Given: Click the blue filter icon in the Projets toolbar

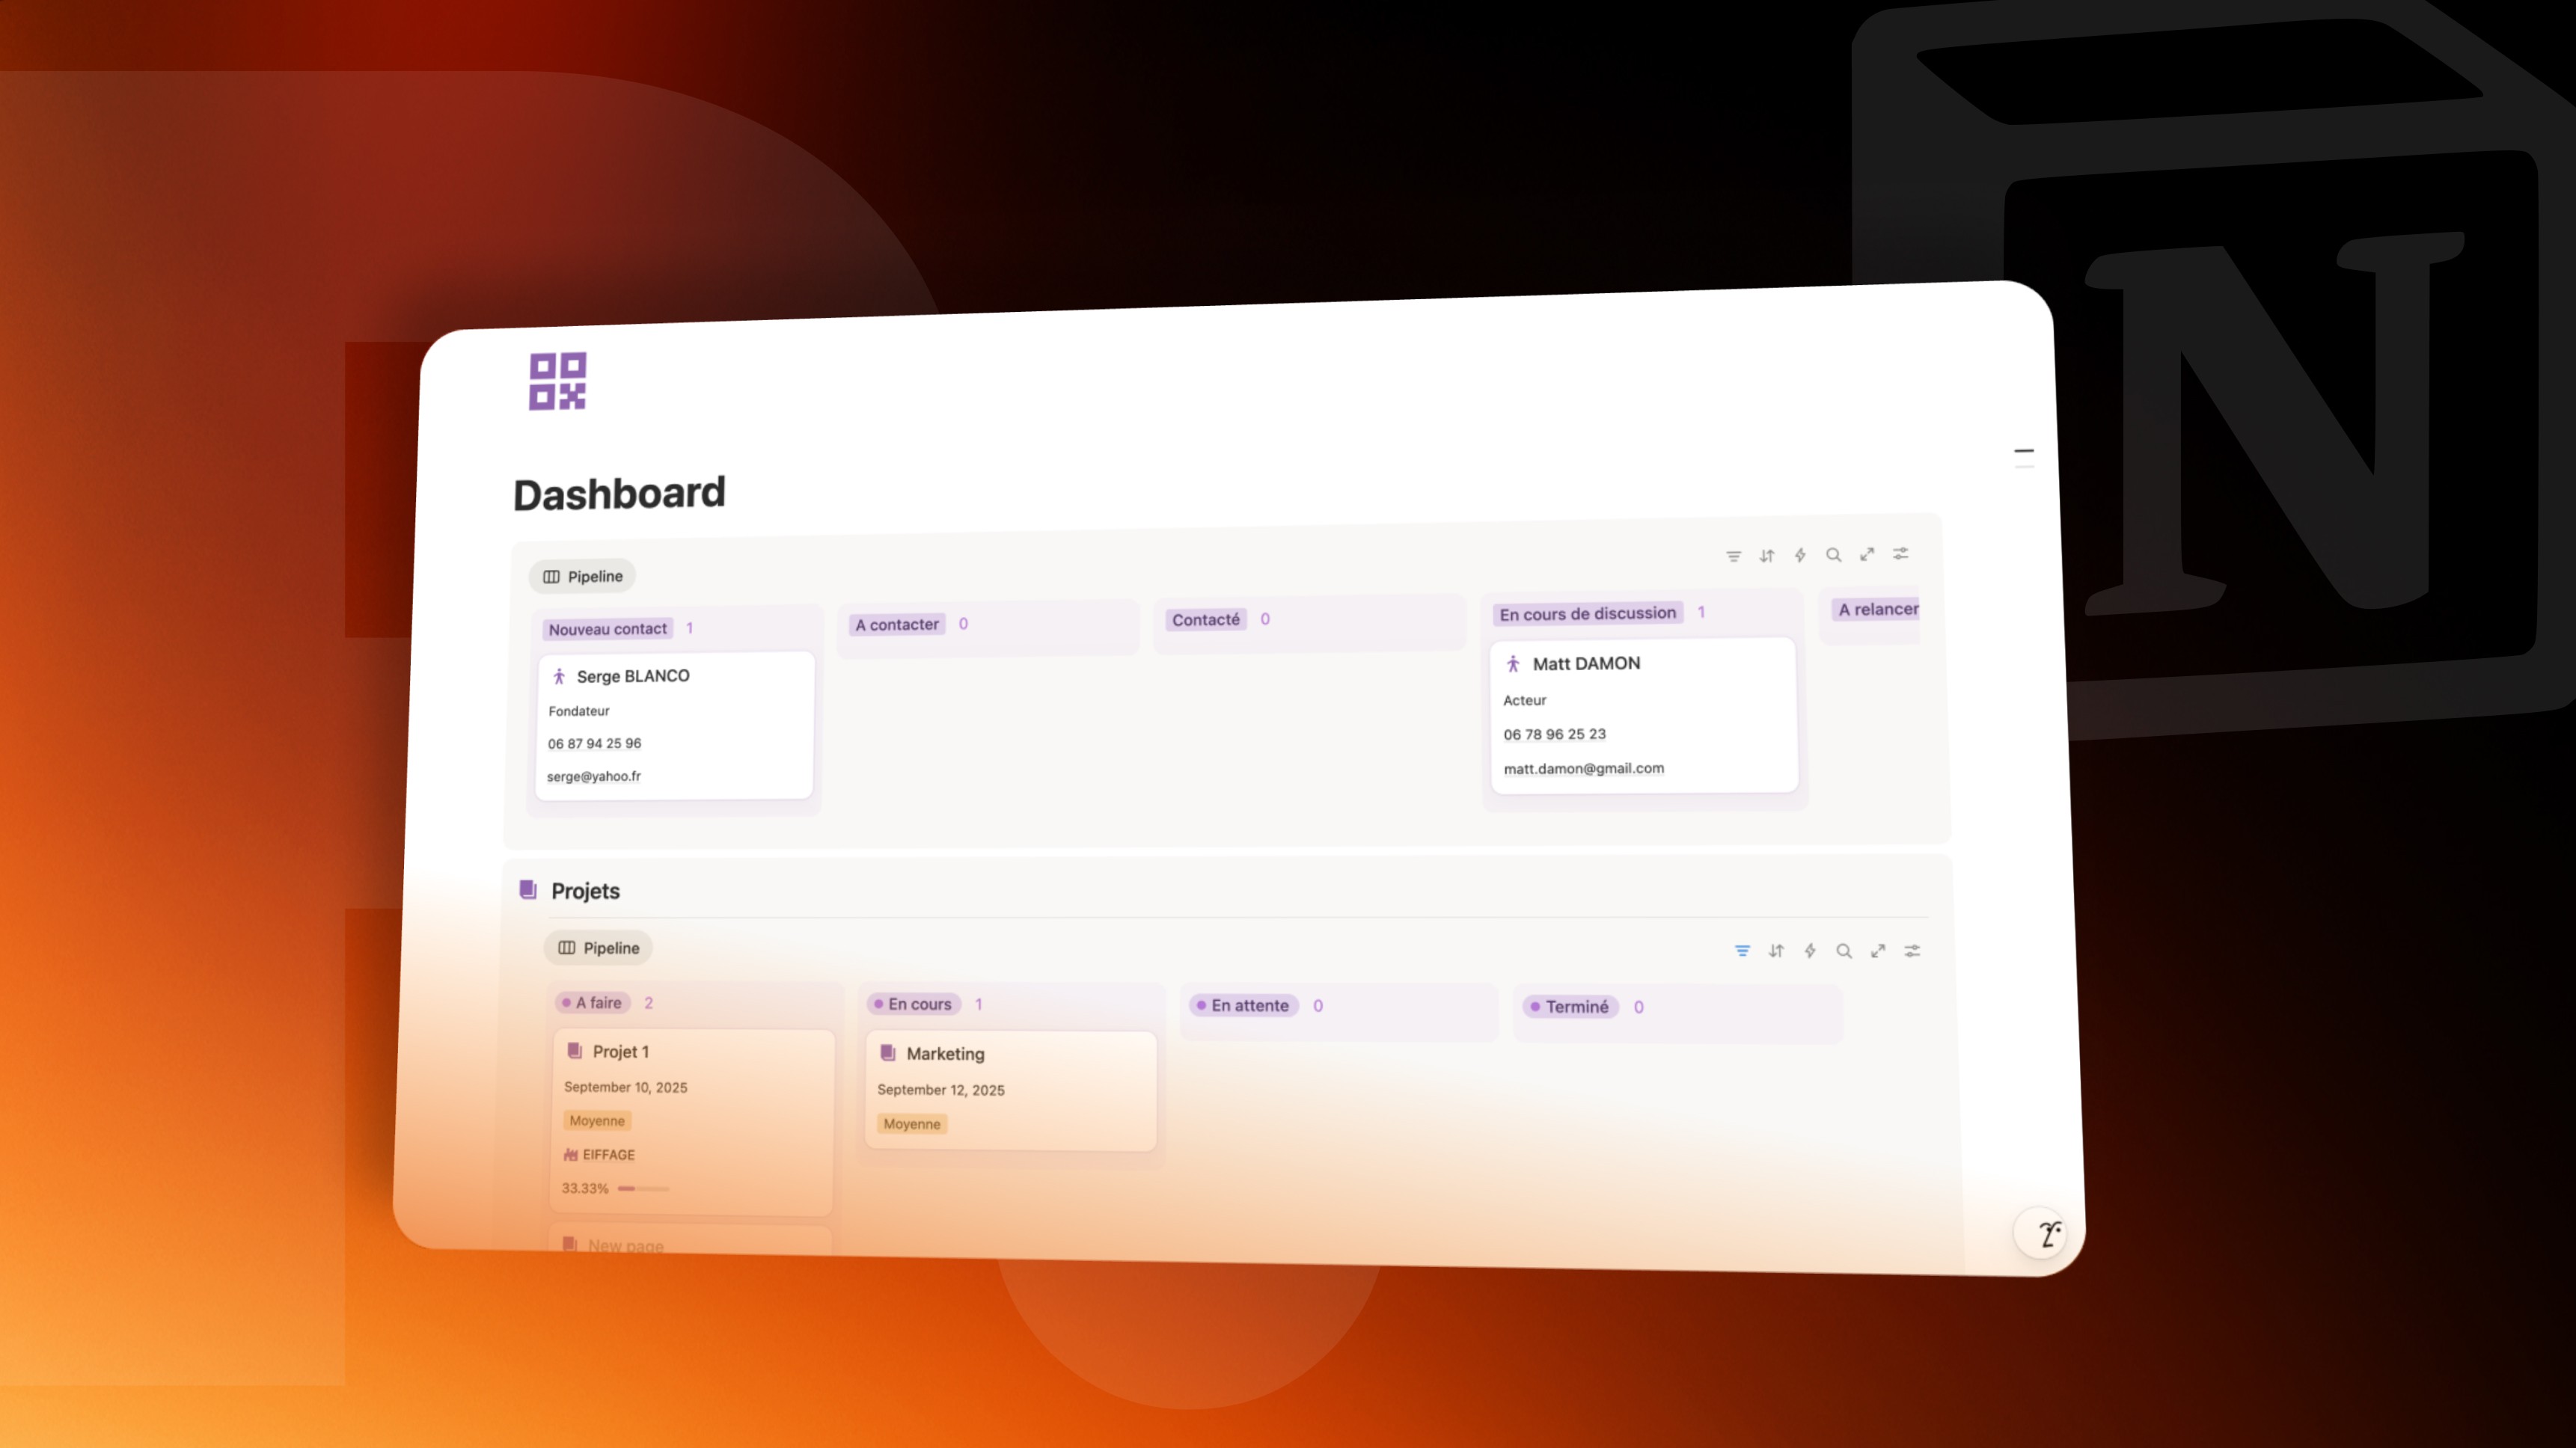Looking at the screenshot, I should pos(1742,951).
